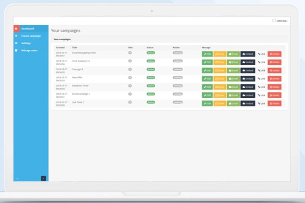
Task: Click Email button for New Offer
Action: [x=233, y=79]
